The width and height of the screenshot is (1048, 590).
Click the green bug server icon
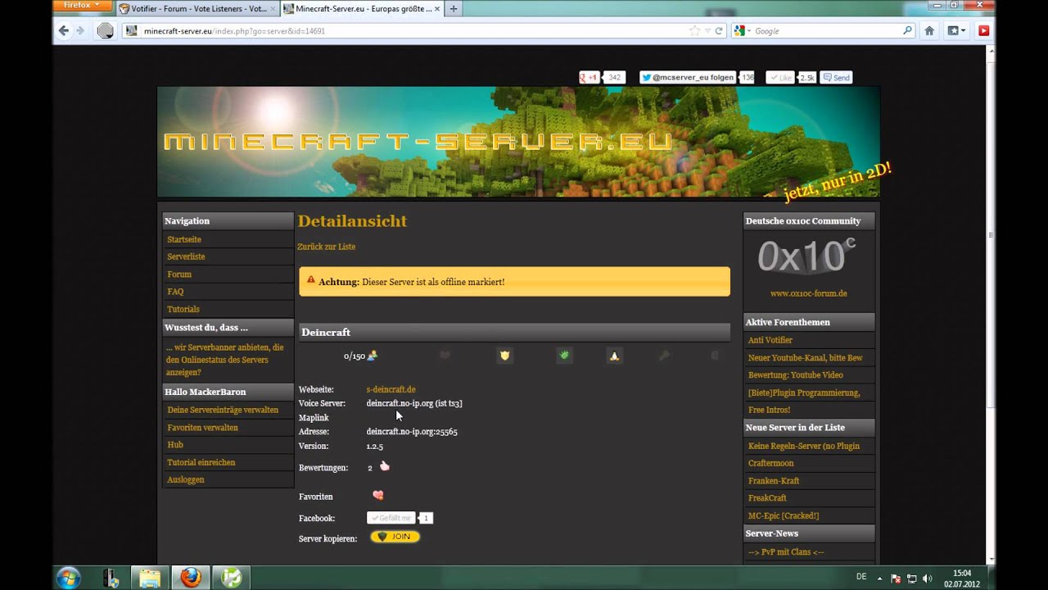point(564,356)
